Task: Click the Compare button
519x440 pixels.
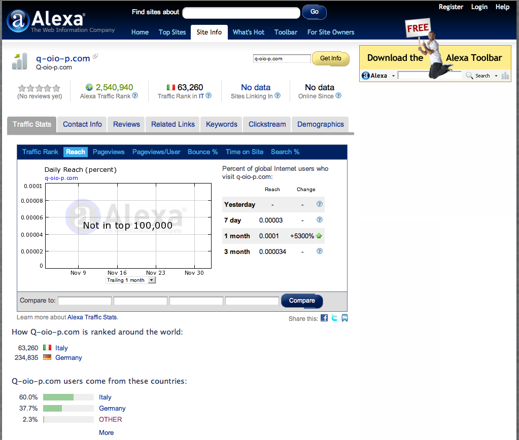Action: (302, 301)
